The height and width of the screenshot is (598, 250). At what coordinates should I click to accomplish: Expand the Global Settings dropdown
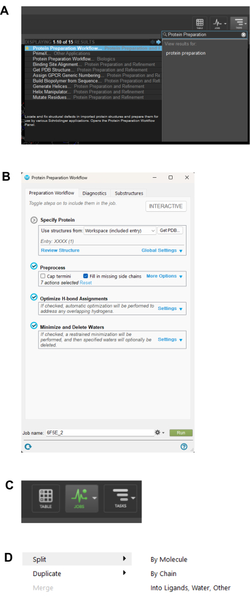click(x=162, y=251)
